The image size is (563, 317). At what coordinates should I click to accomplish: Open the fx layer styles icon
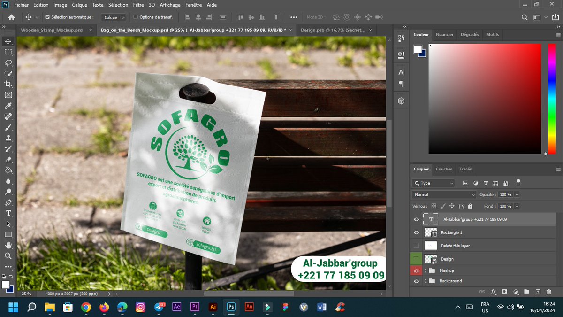(494, 292)
